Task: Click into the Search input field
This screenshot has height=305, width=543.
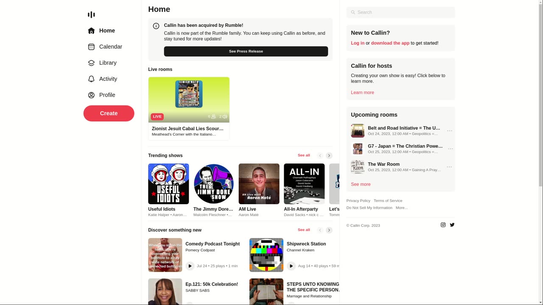Action: [400, 12]
